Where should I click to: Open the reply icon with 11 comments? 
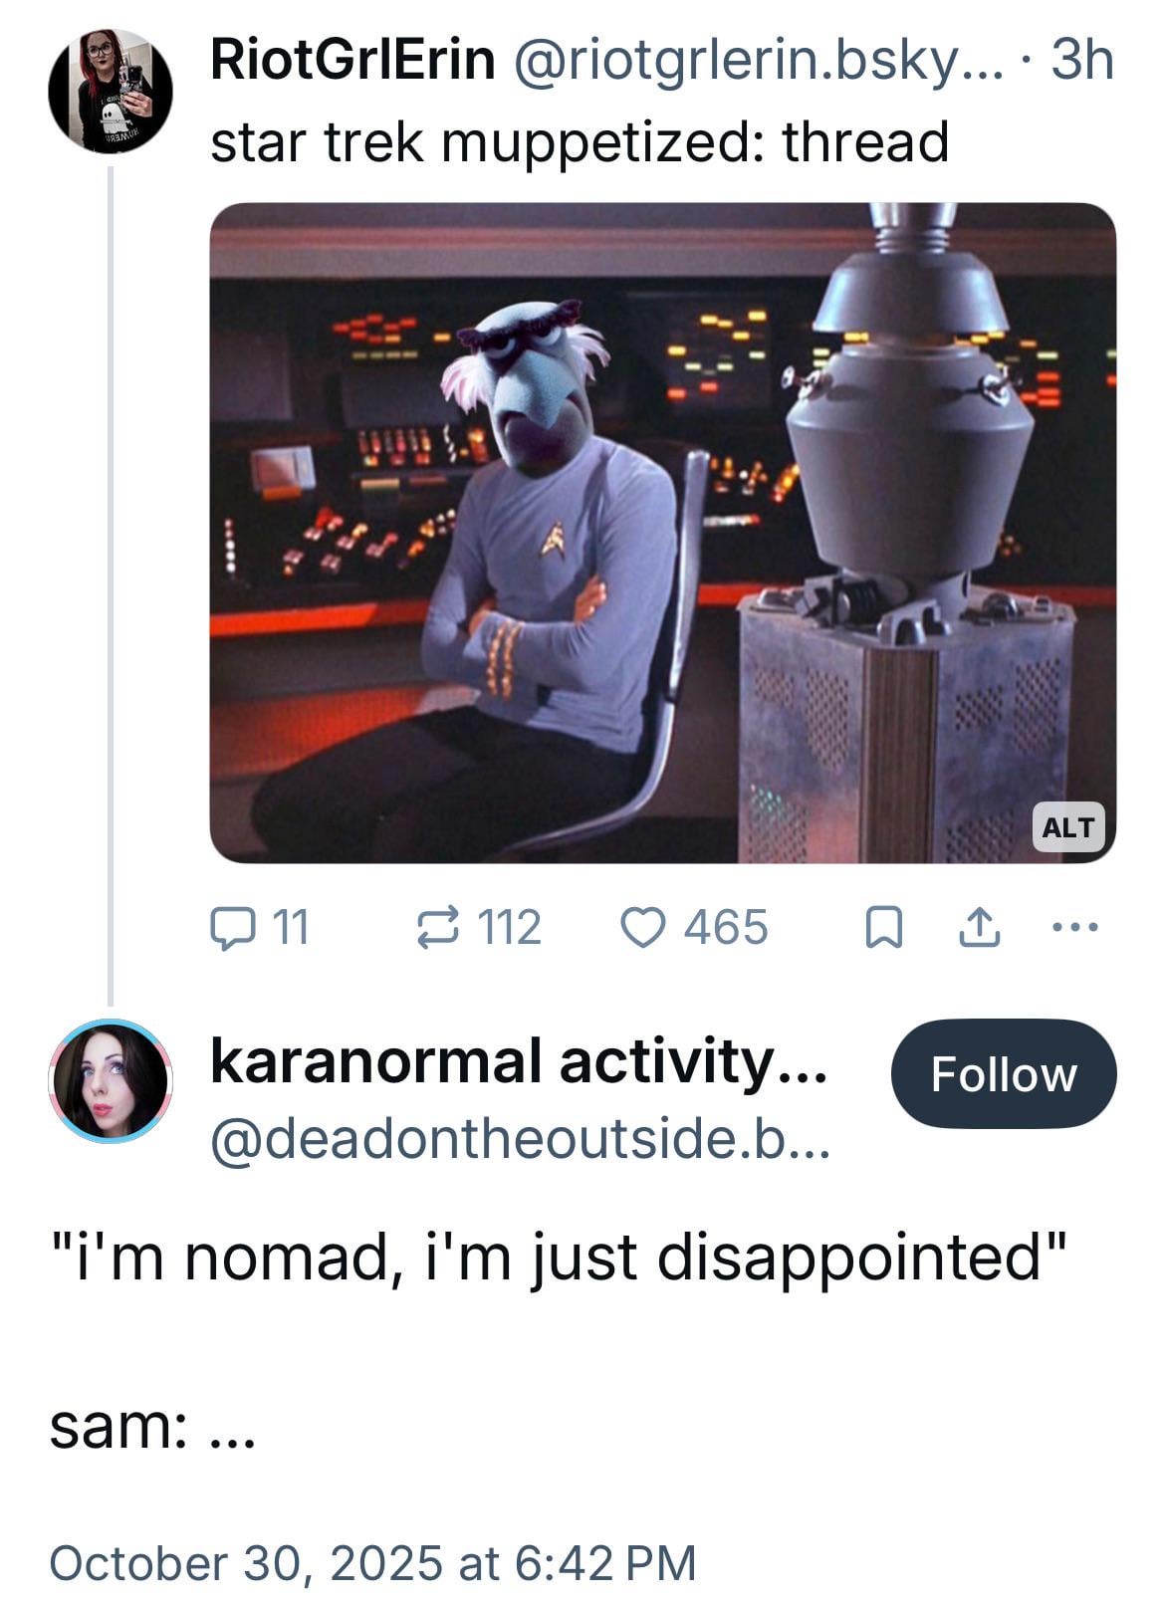click(x=259, y=927)
